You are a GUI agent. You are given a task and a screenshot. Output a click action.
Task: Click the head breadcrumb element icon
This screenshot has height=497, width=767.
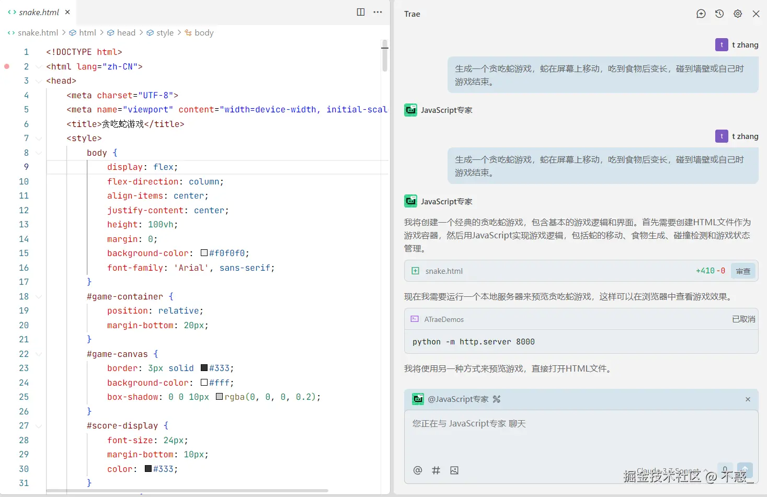[x=111, y=32]
